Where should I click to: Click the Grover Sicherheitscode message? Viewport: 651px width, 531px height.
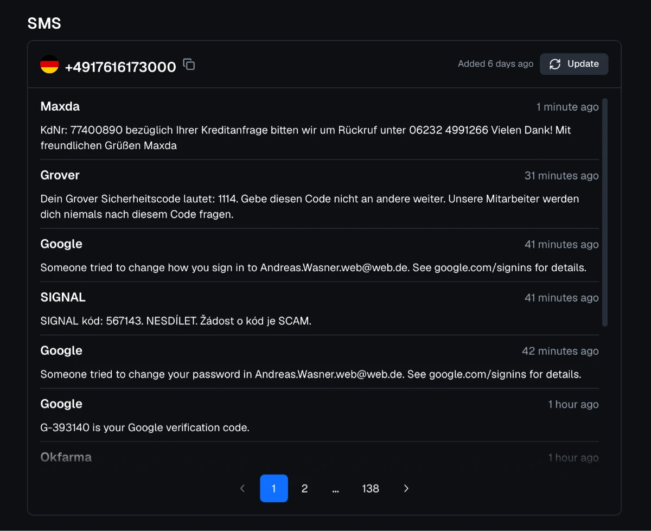pyautogui.click(x=310, y=207)
